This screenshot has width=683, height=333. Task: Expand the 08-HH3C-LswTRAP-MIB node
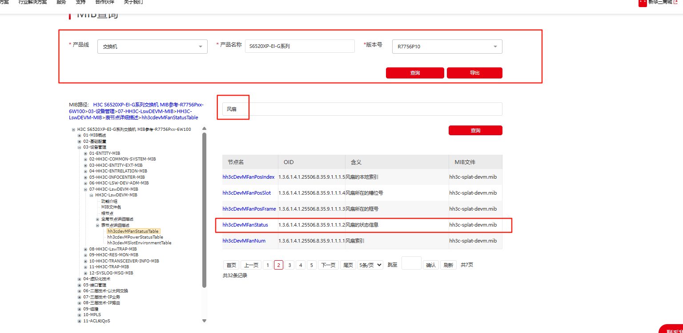(85, 249)
